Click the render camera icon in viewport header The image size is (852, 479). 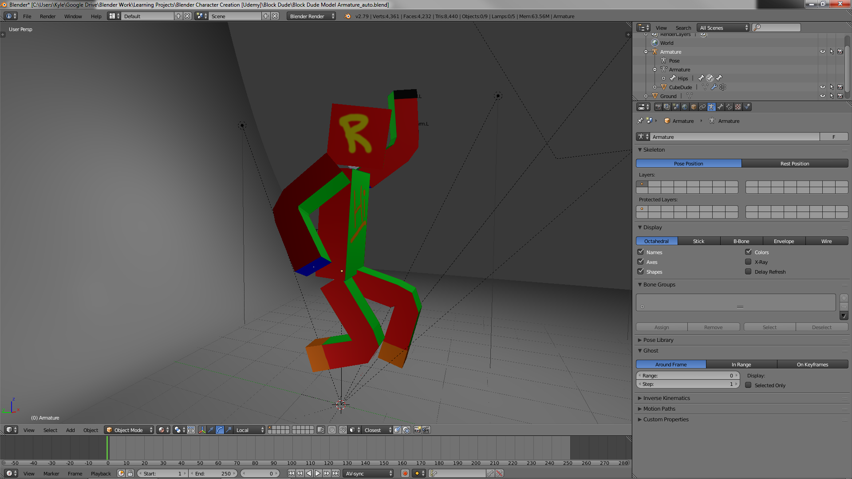[x=417, y=430]
